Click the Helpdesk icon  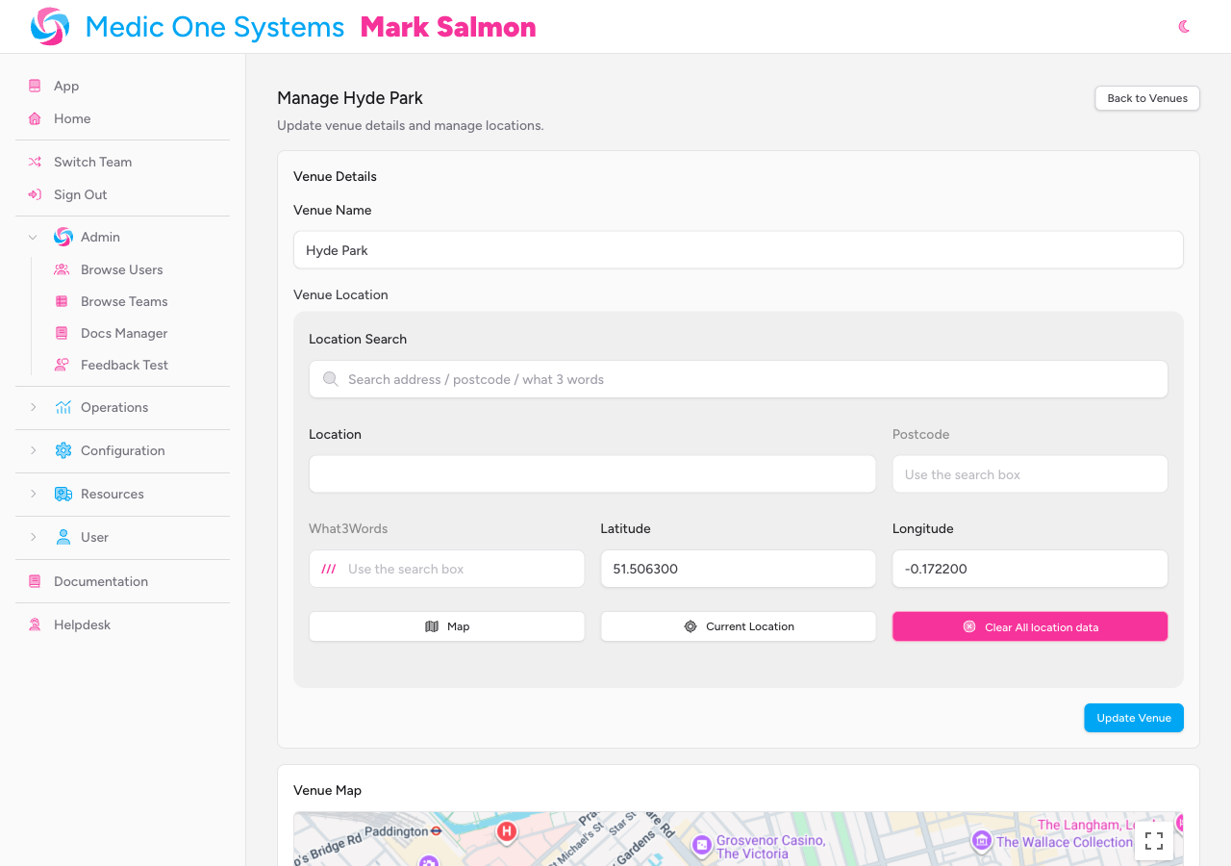click(x=34, y=624)
